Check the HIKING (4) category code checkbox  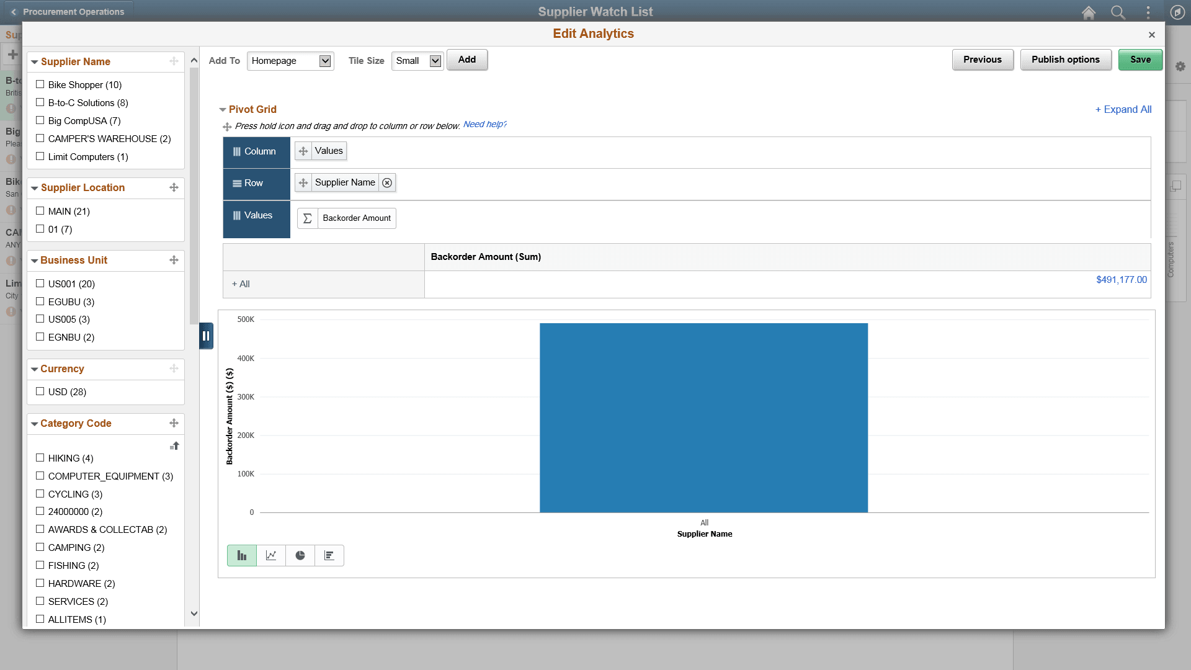(x=41, y=458)
